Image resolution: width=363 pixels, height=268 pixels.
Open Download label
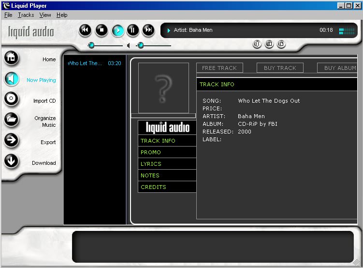44,163
